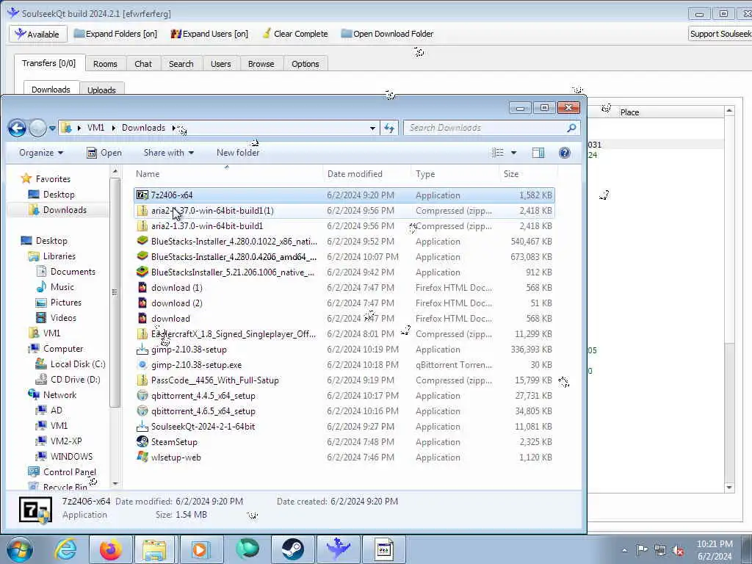752x564 pixels.
Task: Select SoulseekQt-2024-2-1-64bit installer icon
Action: coord(142,427)
